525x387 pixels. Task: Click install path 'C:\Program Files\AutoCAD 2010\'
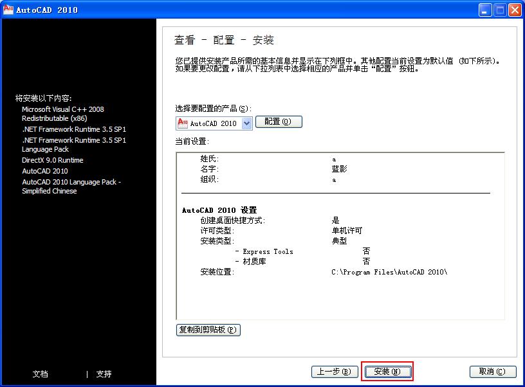click(x=389, y=272)
